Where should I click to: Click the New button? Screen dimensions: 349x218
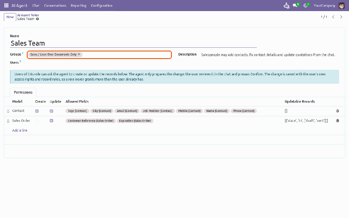click(x=10, y=17)
